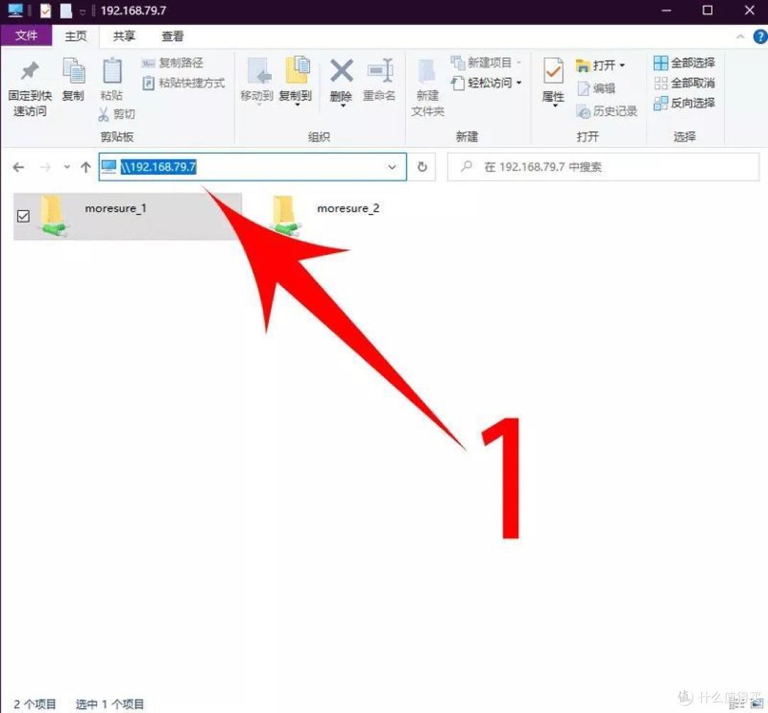Click Select None (全部取消)
This screenshot has height=713, width=768.
684,82
